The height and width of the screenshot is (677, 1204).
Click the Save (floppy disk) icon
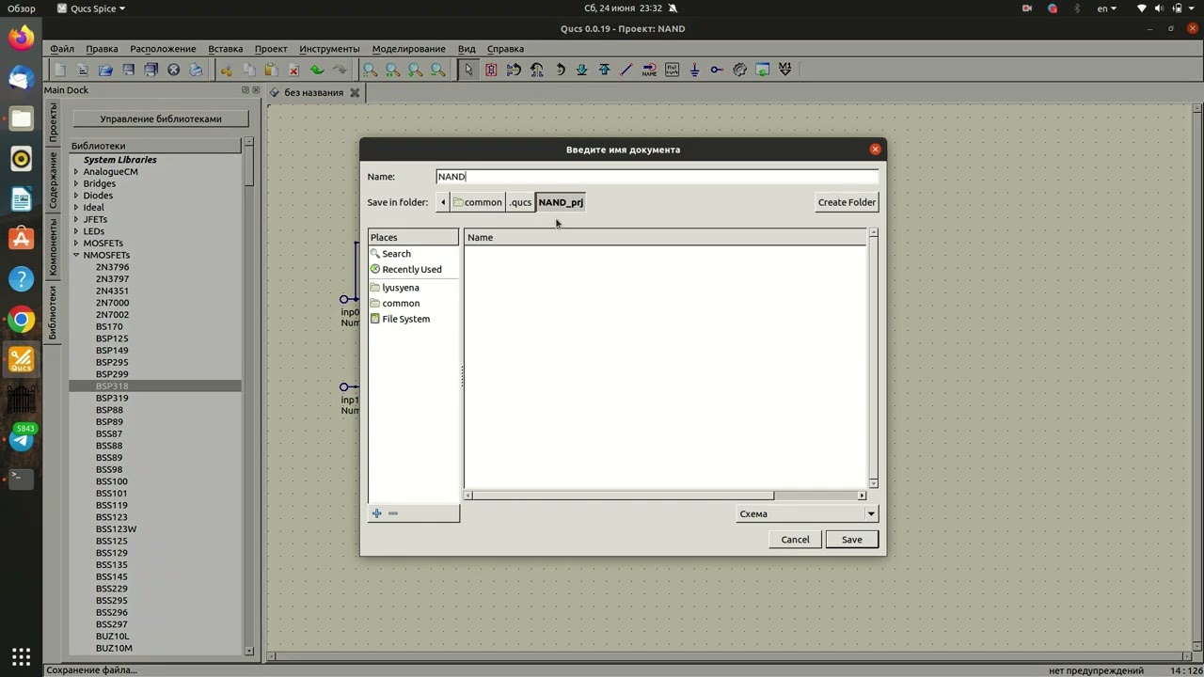click(128, 70)
